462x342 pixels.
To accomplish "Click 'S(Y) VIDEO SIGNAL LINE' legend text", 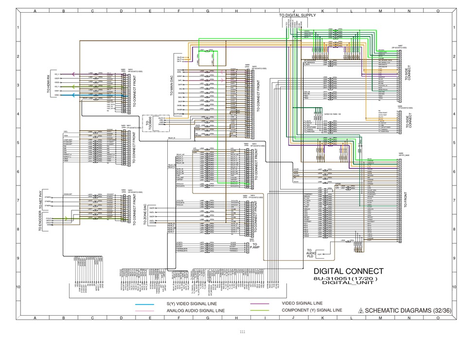I will coord(192,304).
